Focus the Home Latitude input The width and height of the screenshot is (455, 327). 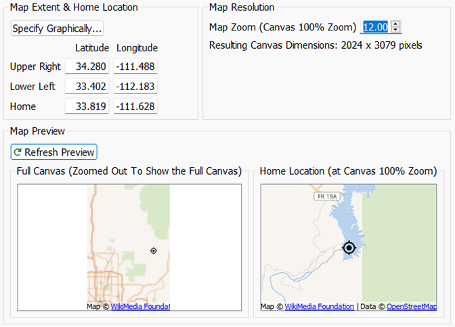87,106
